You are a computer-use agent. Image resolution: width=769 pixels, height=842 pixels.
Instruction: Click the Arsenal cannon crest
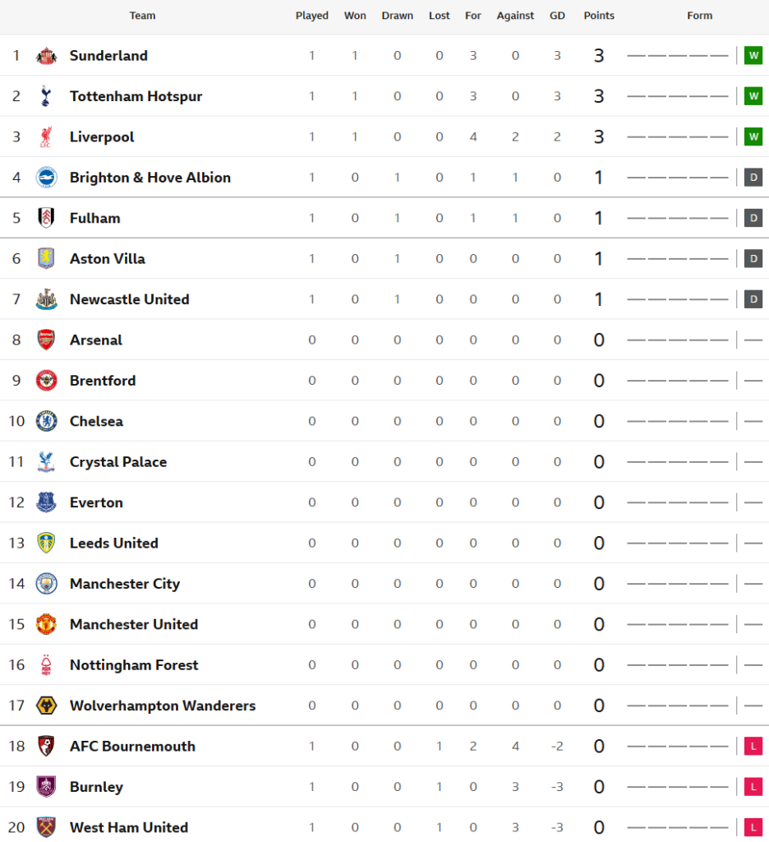click(46, 340)
